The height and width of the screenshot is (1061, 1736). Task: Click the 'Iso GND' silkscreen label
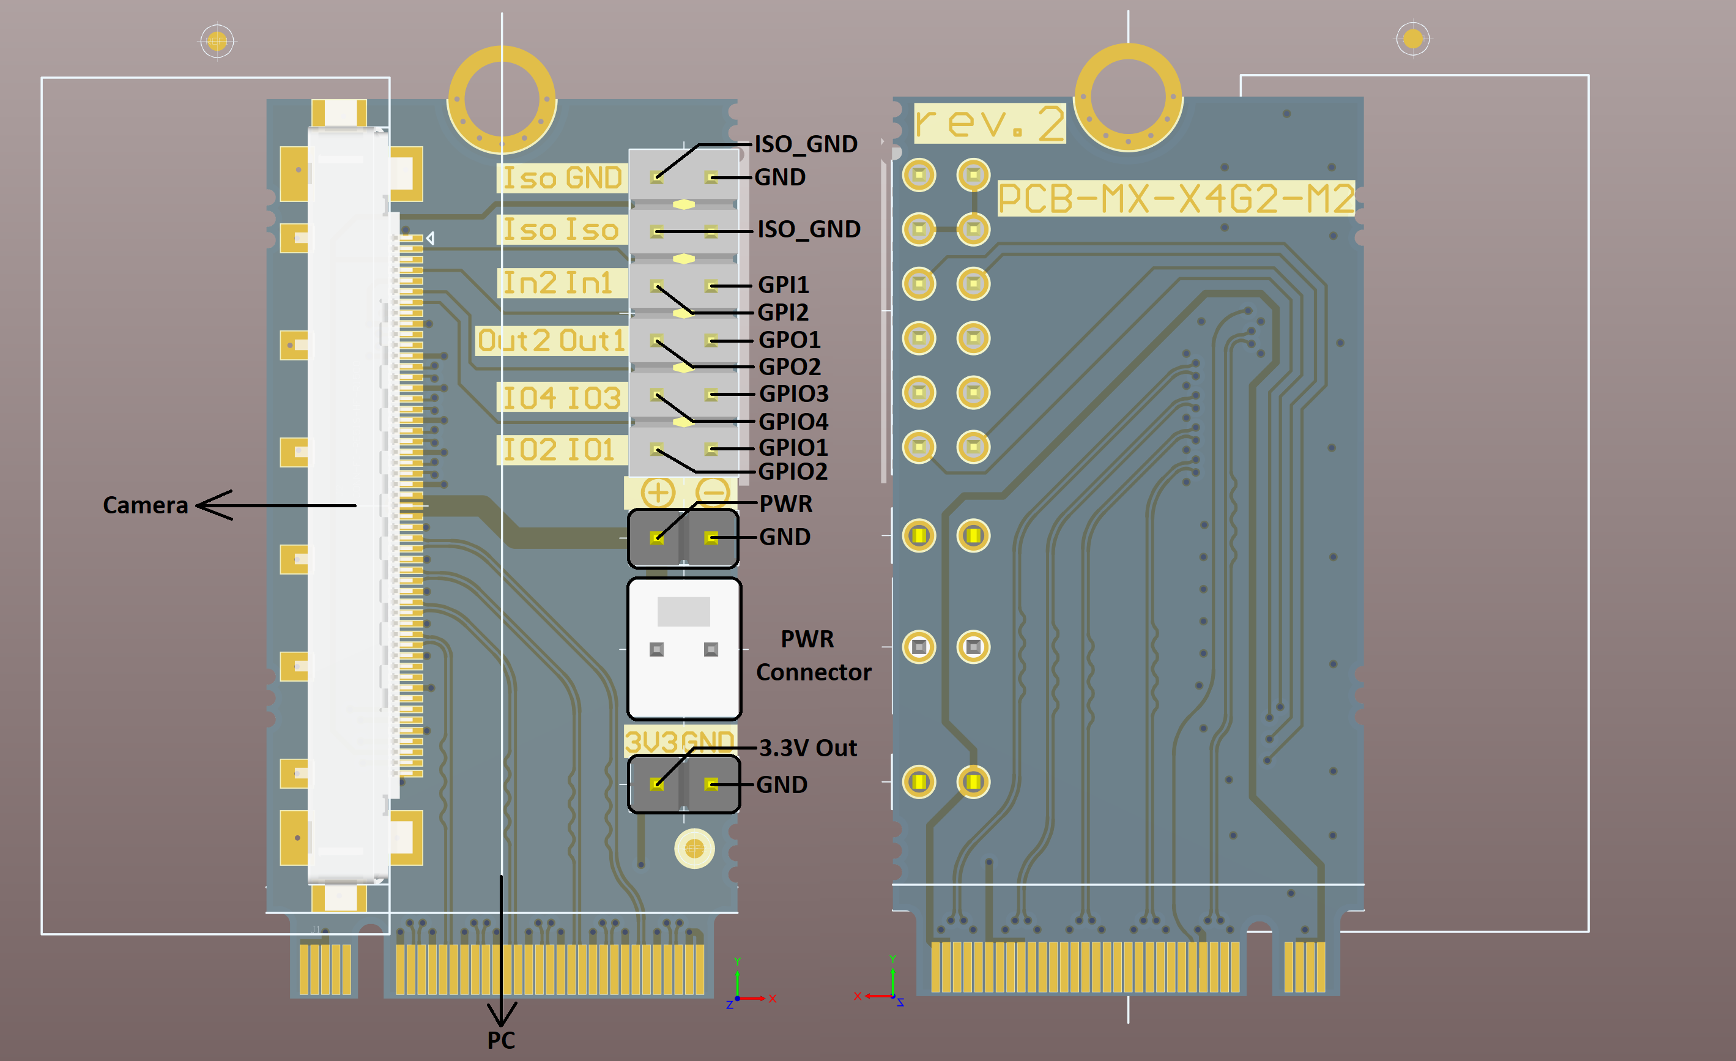click(562, 178)
